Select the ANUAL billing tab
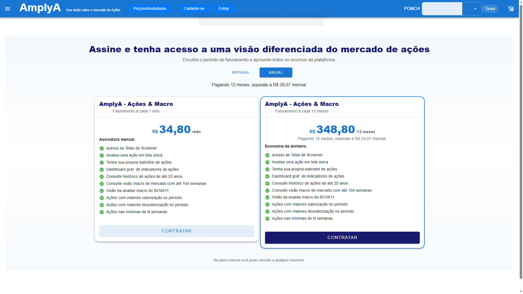This screenshot has width=523, height=294. [276, 72]
